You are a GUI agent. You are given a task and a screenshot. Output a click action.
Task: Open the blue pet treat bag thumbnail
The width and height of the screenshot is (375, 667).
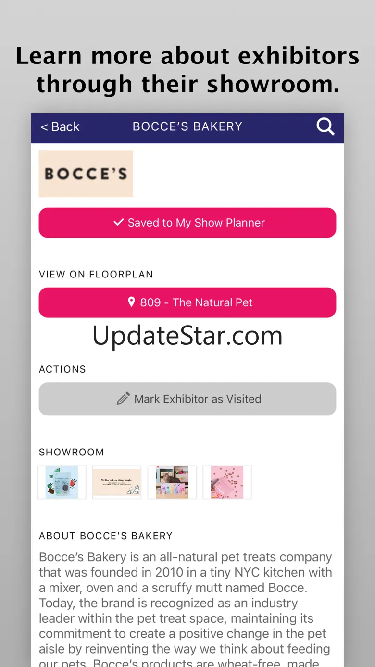point(62,482)
